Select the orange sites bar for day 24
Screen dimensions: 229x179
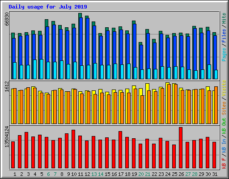169,104
